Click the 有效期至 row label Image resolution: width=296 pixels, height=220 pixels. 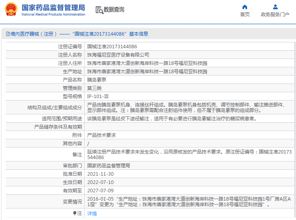point(72,191)
